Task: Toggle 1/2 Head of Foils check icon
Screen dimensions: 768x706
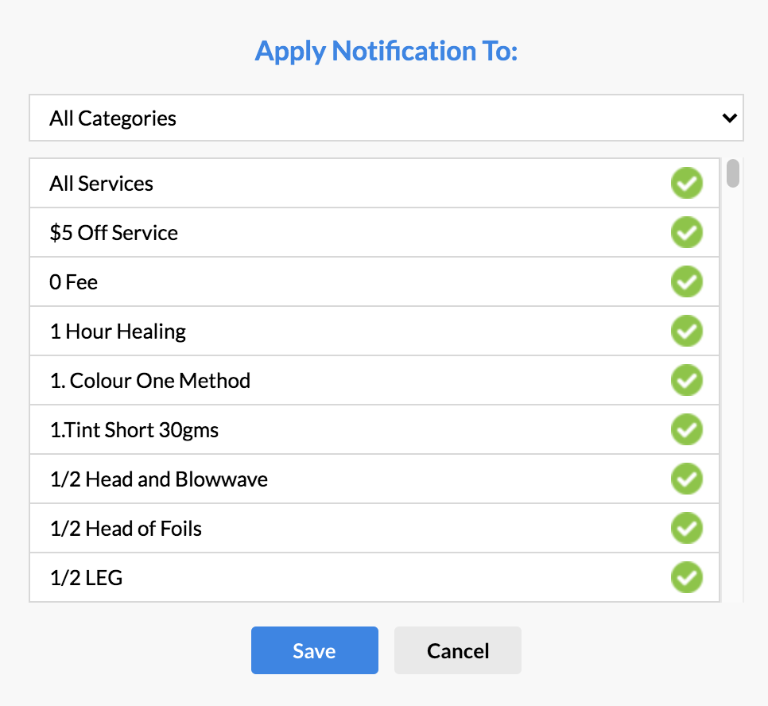Action: (x=686, y=529)
